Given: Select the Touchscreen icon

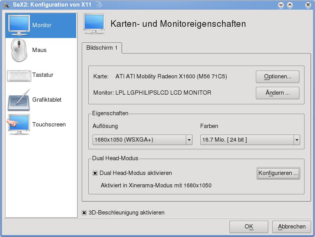Looking at the screenshot, I should (x=19, y=125).
